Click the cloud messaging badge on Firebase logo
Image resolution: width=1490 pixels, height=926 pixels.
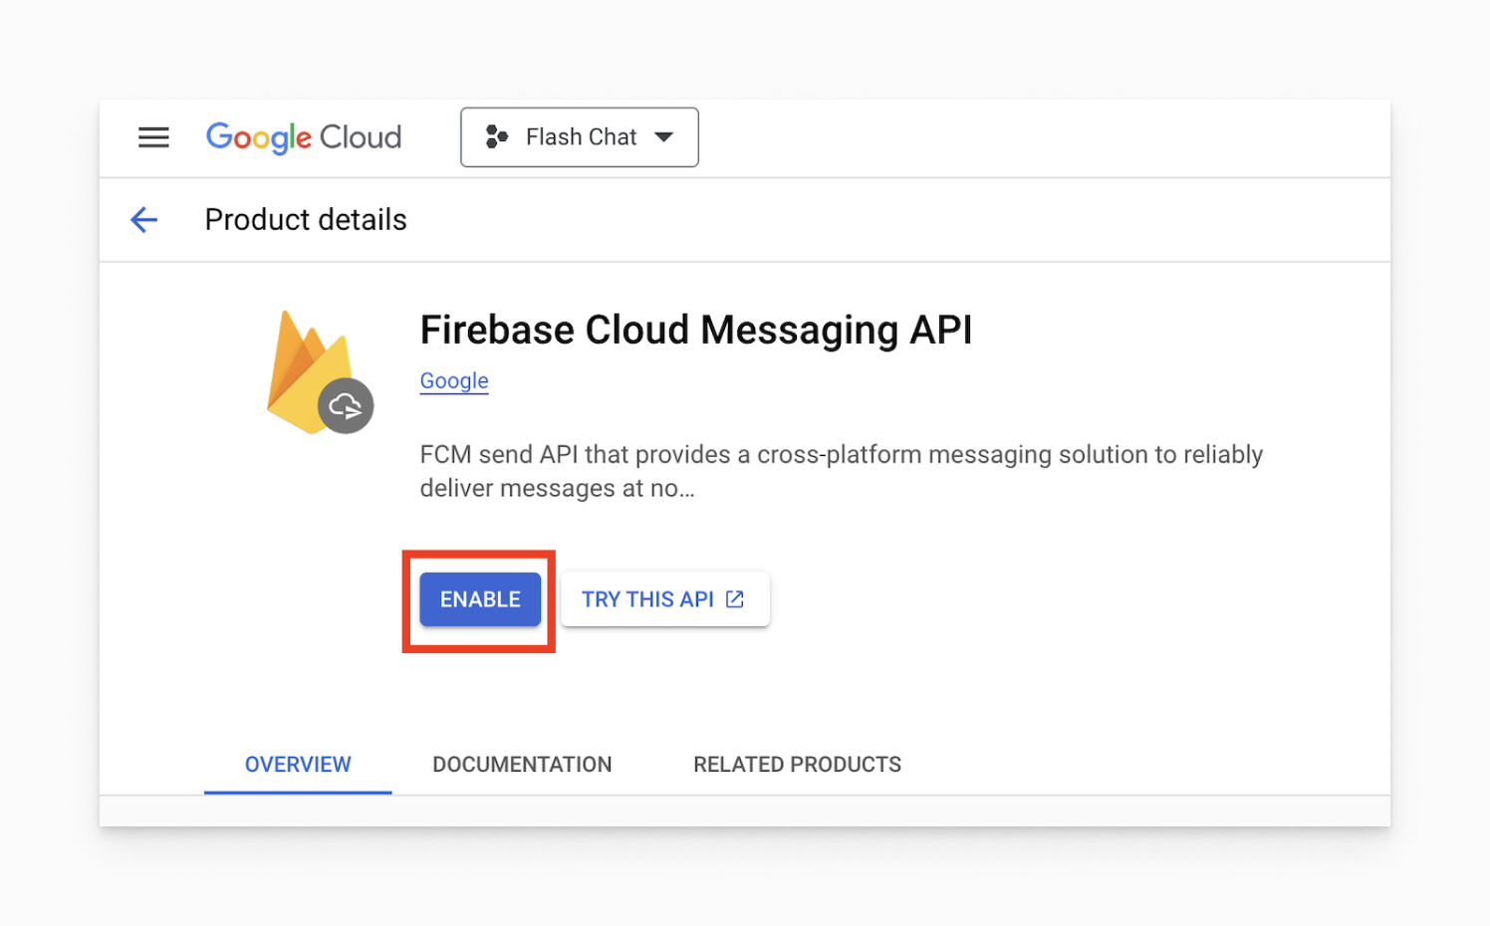pos(346,405)
